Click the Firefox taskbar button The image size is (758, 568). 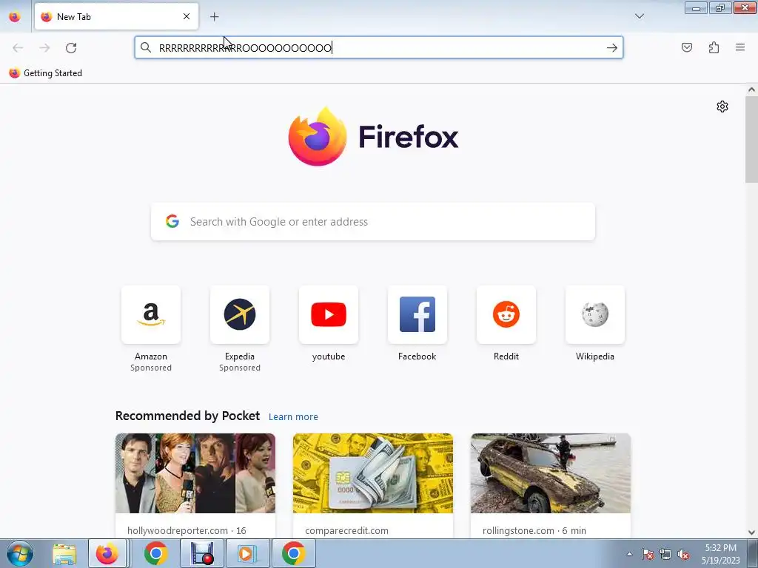107,554
